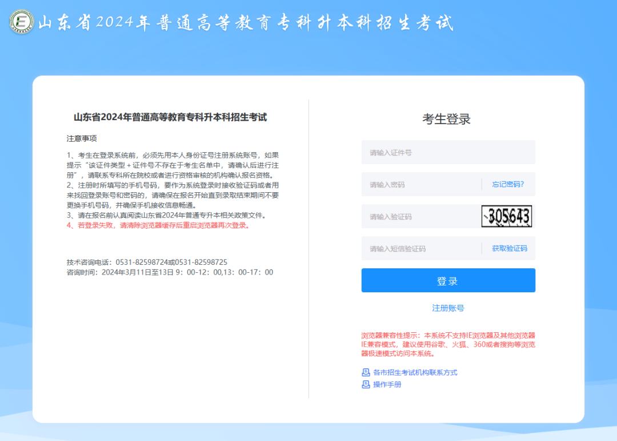Open 注册账号 account registration

[x=448, y=308]
